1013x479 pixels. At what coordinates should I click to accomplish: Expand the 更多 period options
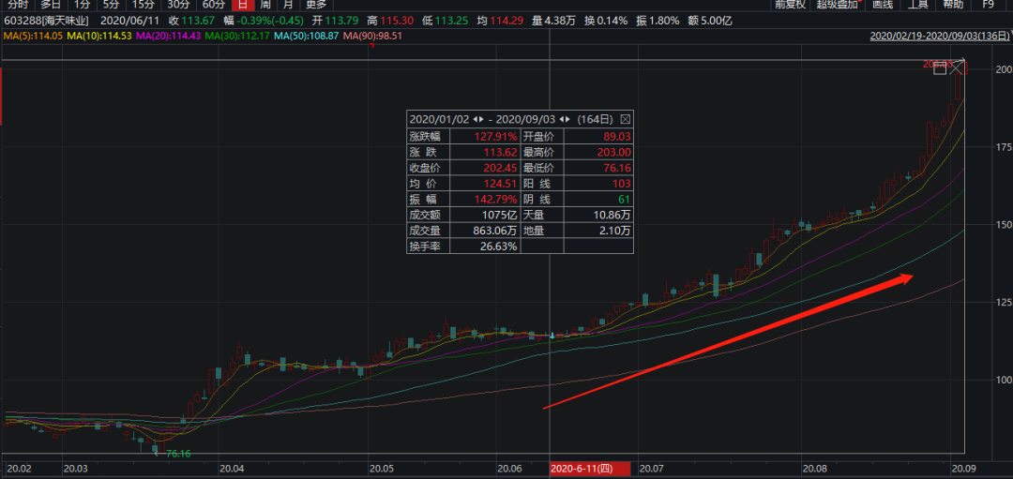click(x=316, y=5)
